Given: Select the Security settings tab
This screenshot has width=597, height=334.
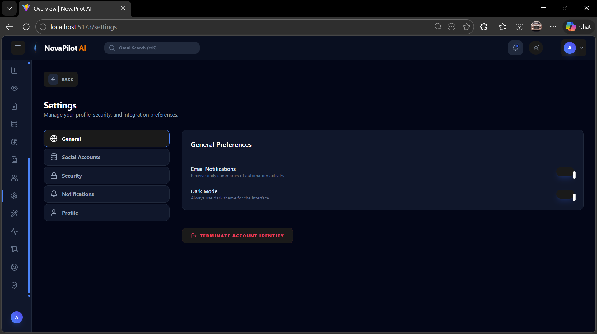Looking at the screenshot, I should click(x=106, y=176).
